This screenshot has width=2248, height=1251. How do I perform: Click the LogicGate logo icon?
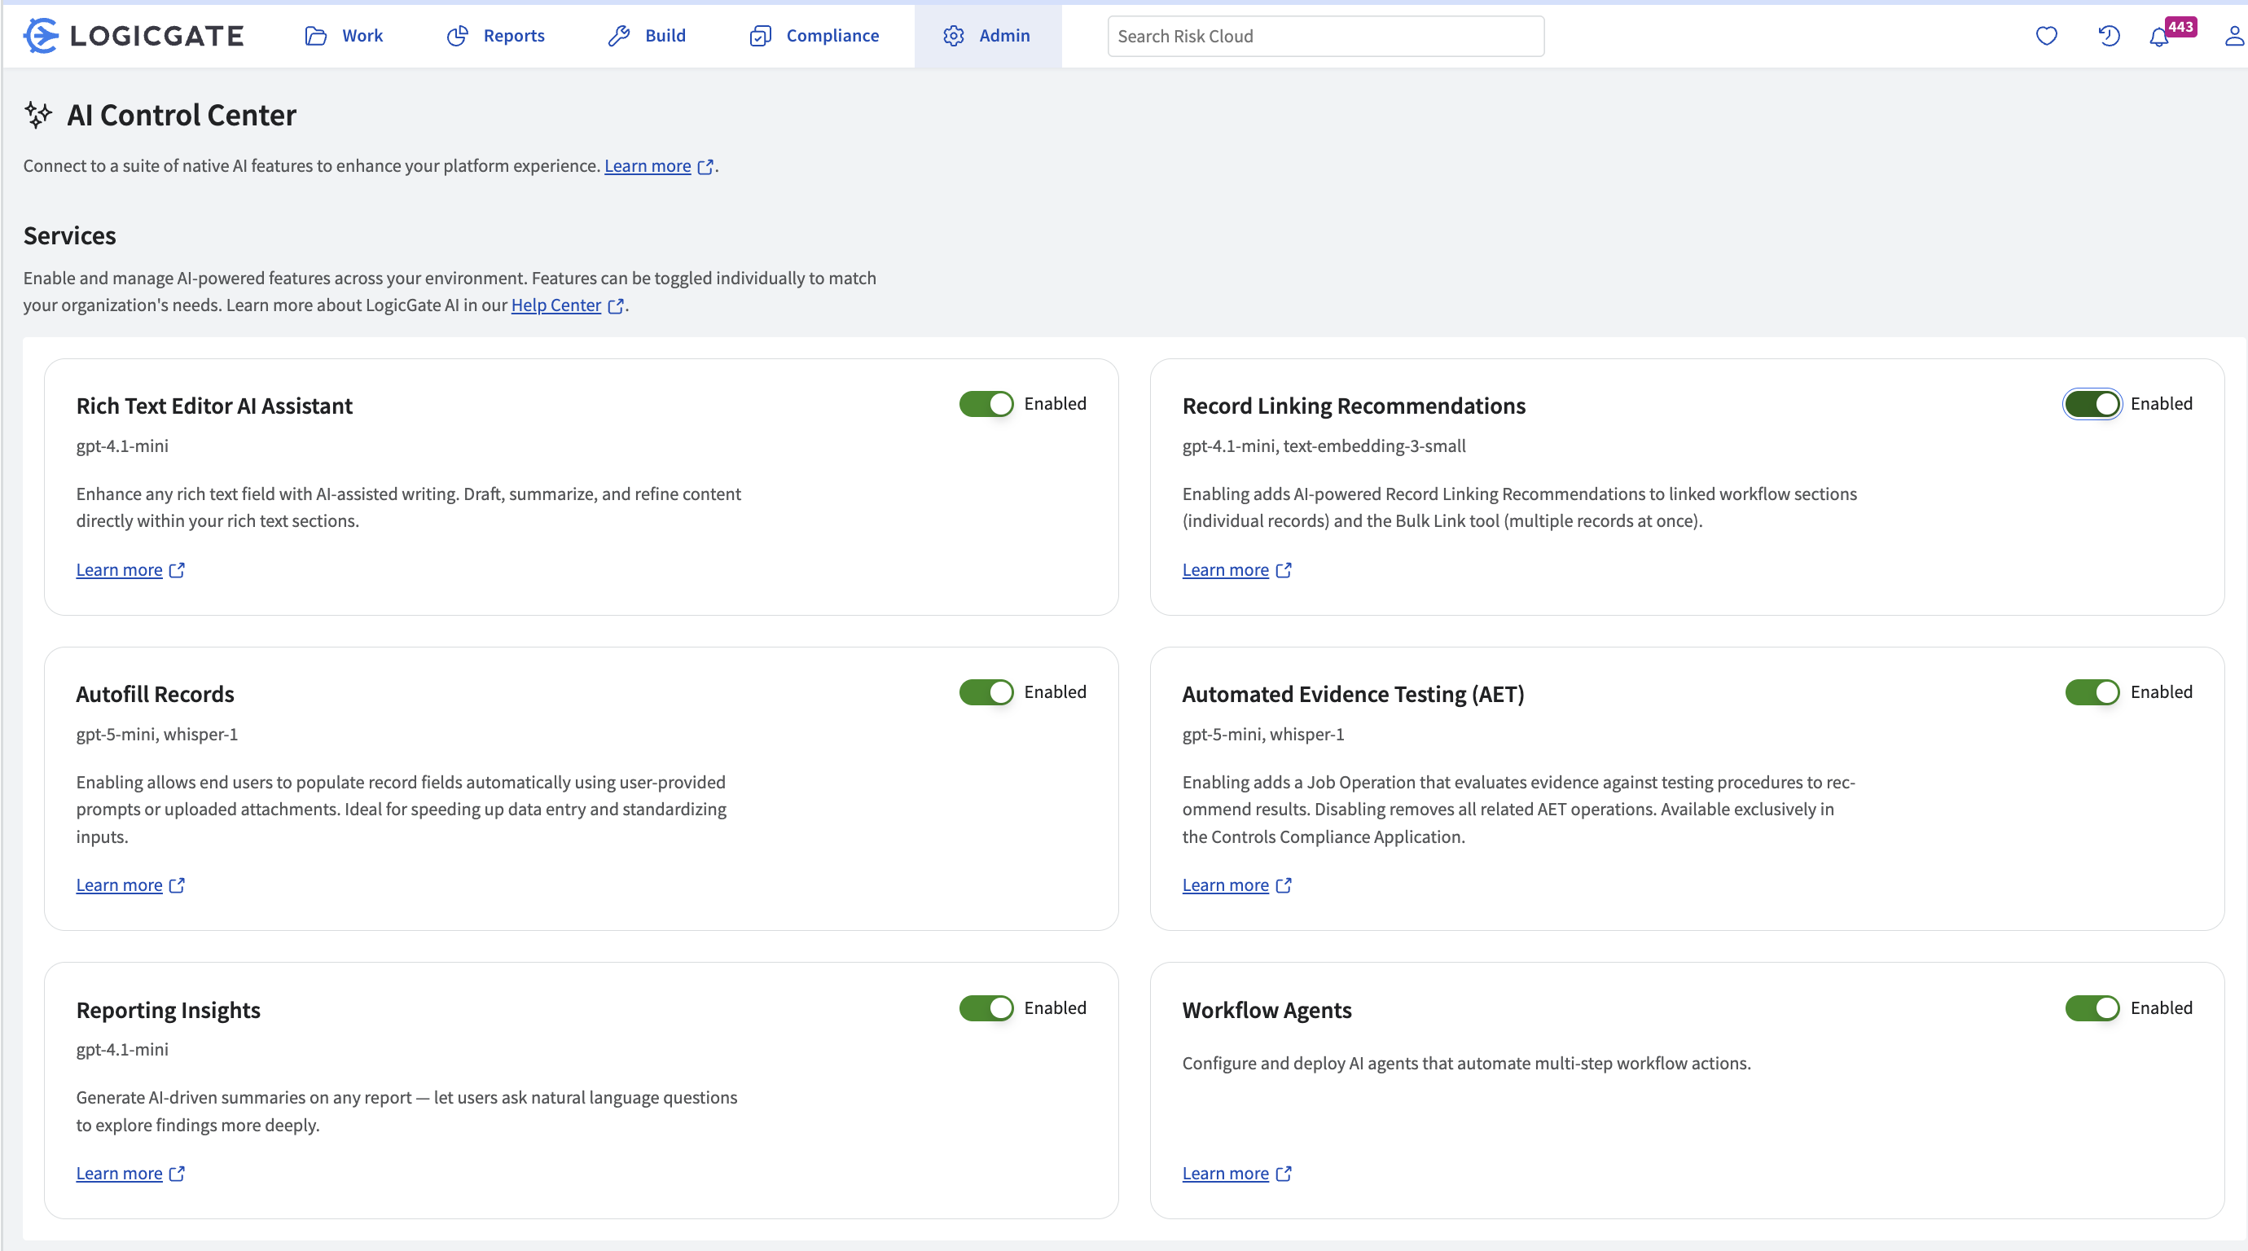pyautogui.click(x=40, y=36)
